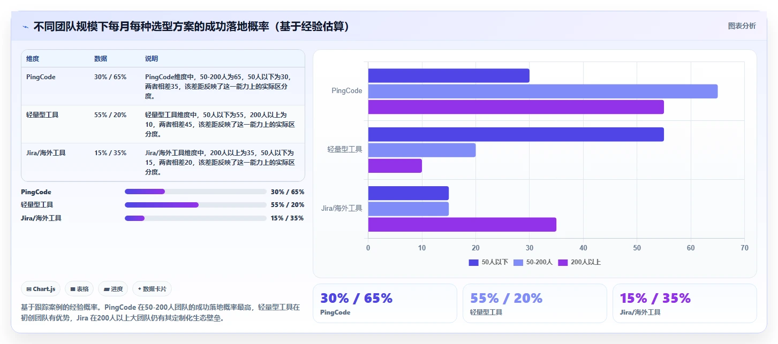Click the chart title heading text
This screenshot has width=778, height=344.
tap(191, 26)
